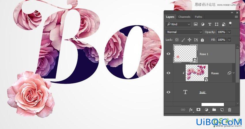This screenshot has width=245, height=129.
Task: Hide the Bold text layer
Action: 168,92
